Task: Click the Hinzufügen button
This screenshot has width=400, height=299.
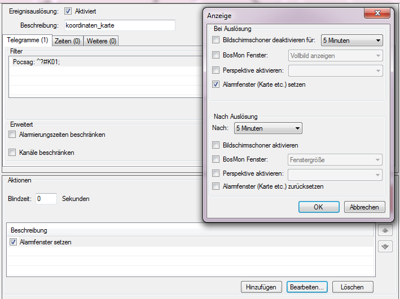Action: pyautogui.click(x=262, y=287)
